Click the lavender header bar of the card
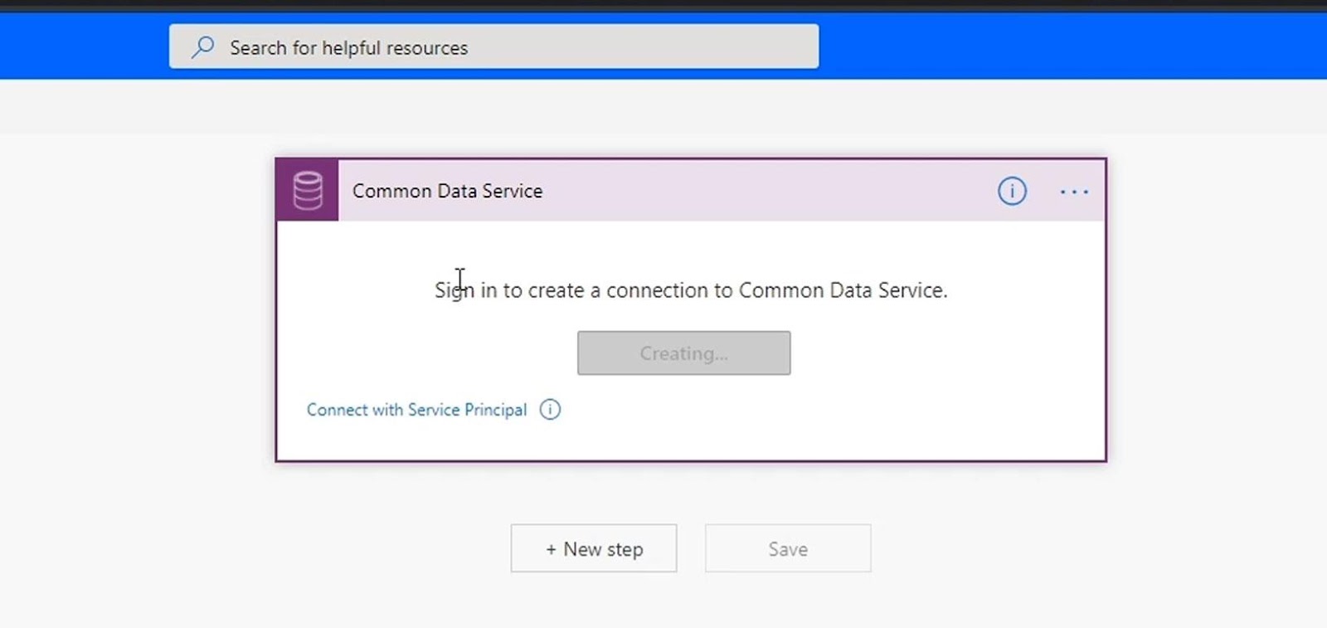The width and height of the screenshot is (1327, 628). (663, 191)
